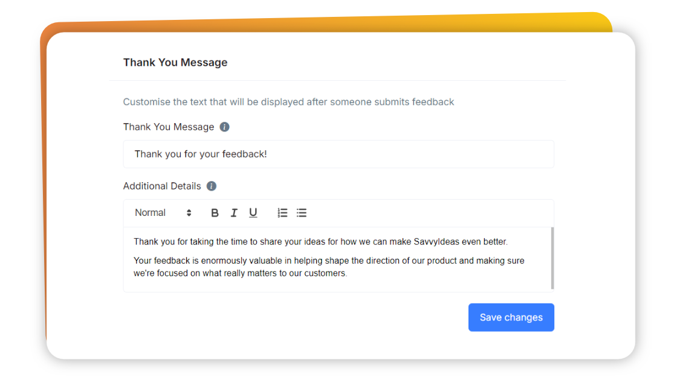Image resolution: width=677 pixels, height=380 pixels.
Task: Insert a numbered list in the editor
Action: pos(282,213)
